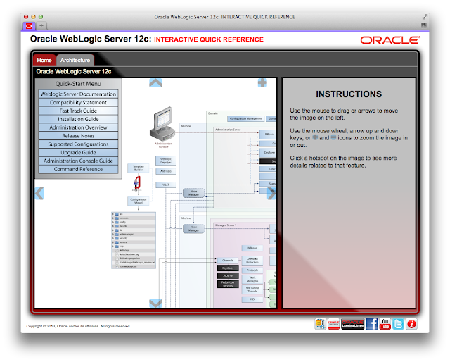
Task: Click the upper Node Manager hotspot
Action: pyautogui.click(x=194, y=193)
